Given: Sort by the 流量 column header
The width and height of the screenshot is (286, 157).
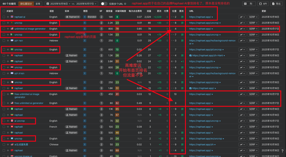Looking at the screenshot, I should 149,11.
